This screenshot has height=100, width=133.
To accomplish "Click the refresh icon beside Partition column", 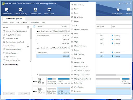I will pos(34,26).
